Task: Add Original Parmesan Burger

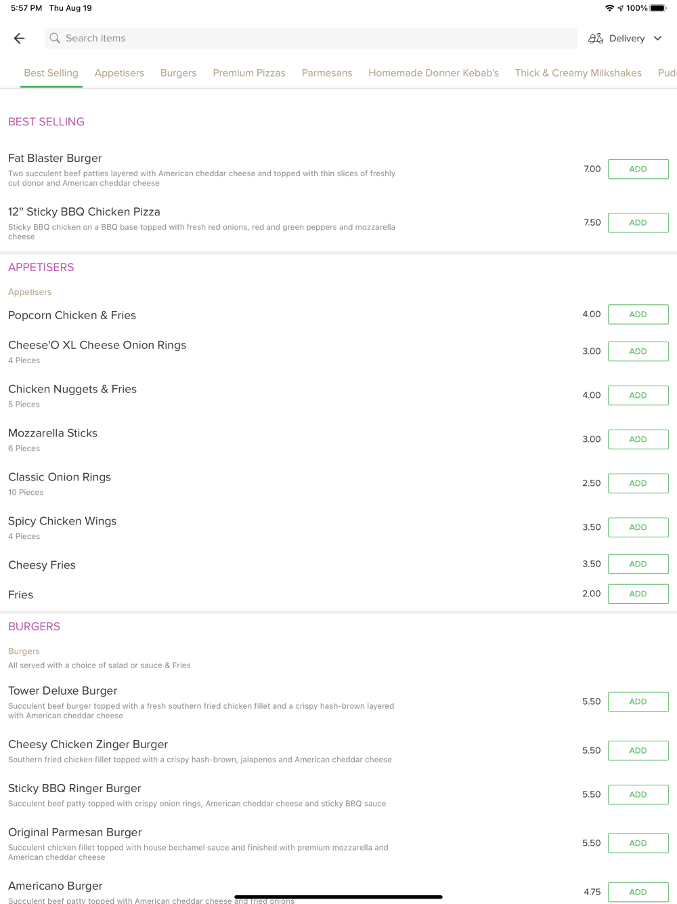Action: [638, 844]
